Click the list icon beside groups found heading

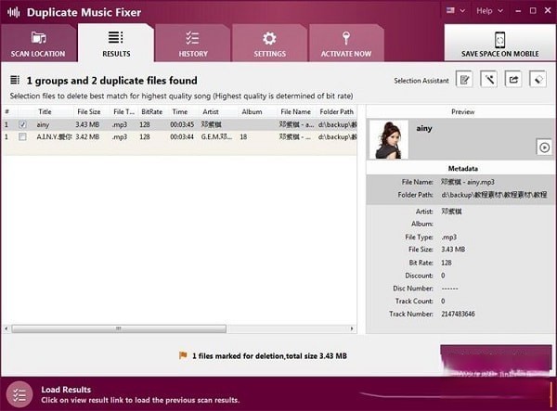point(15,80)
